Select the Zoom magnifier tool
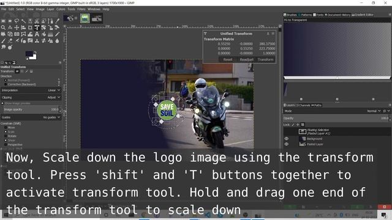 [3, 28]
